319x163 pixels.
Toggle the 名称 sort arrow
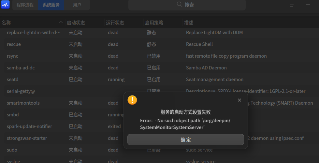61,22
